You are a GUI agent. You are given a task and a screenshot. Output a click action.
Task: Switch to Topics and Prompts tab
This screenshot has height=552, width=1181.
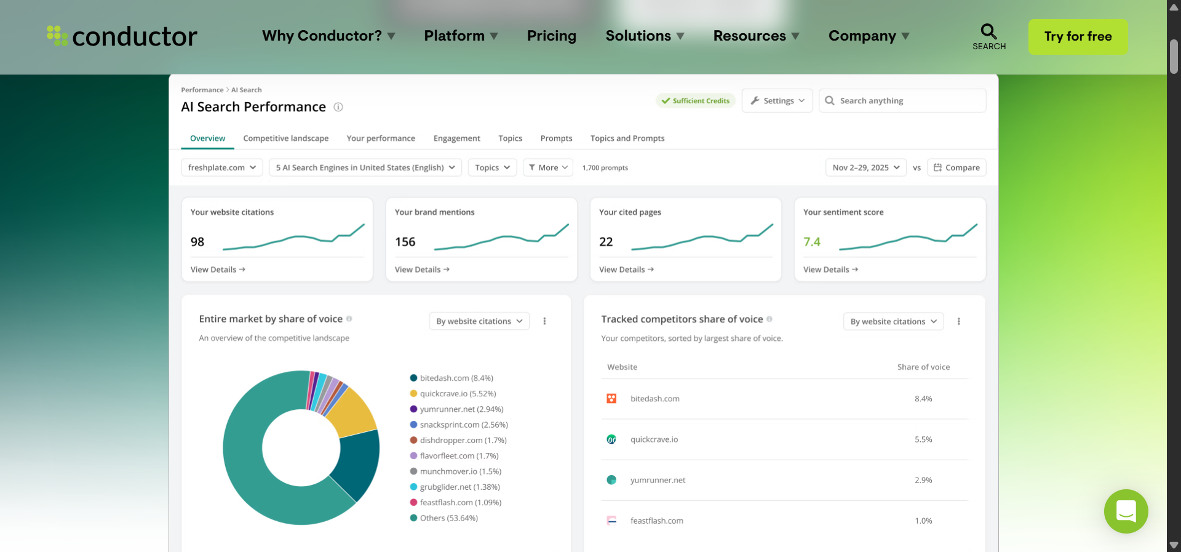[x=627, y=138]
